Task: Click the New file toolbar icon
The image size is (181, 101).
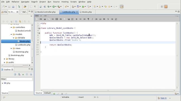Action: (x=4, y=7)
